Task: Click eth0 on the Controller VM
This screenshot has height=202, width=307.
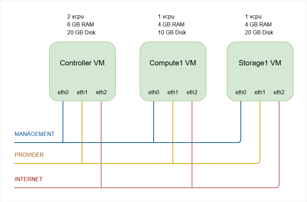Action: coord(63,92)
